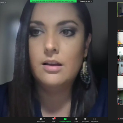Open the Reacciones icon

pos(85,119)
